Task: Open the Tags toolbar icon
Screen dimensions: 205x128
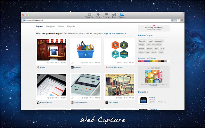Action: tap(98, 15)
